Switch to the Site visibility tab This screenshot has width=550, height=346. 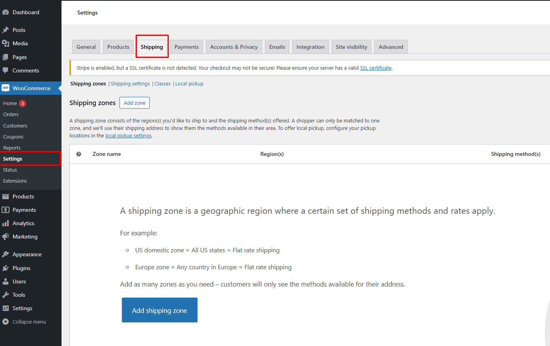pyautogui.click(x=351, y=46)
